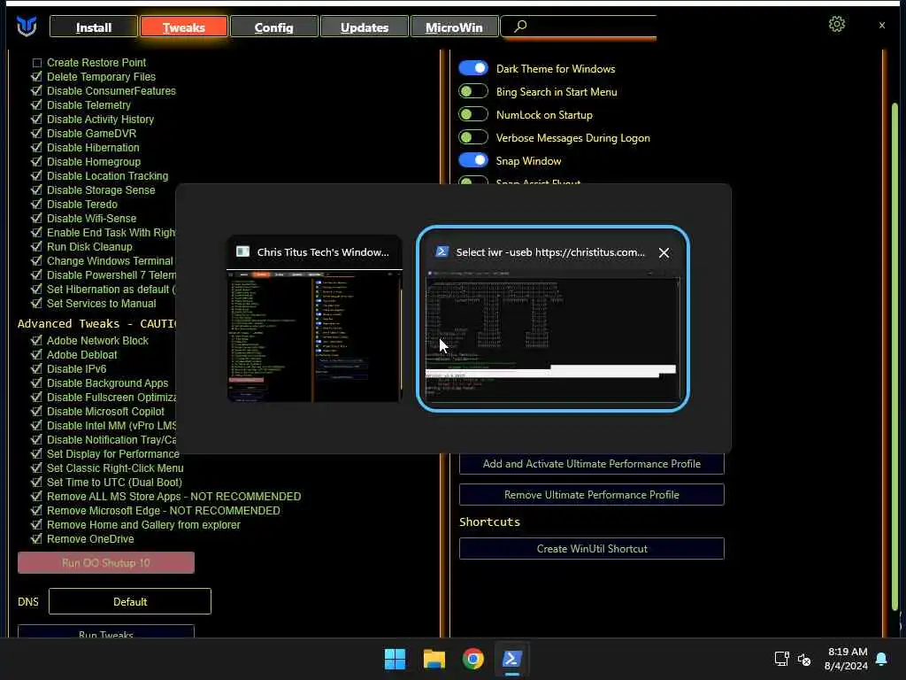Open File Explorer from taskbar
Viewport: 906px width, 680px height.
(x=434, y=659)
